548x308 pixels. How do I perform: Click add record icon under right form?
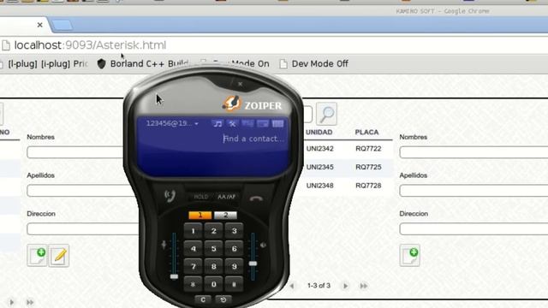point(409,256)
